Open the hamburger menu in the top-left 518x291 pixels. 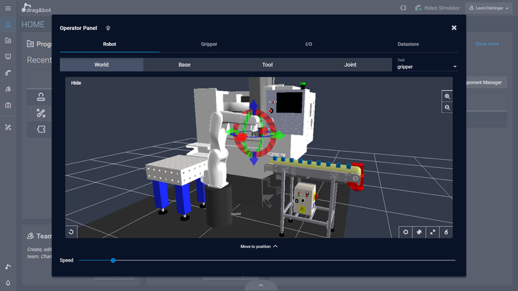pyautogui.click(x=8, y=8)
